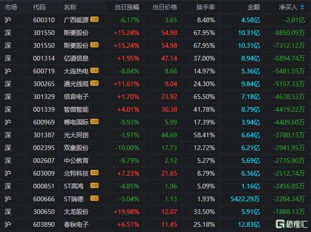This screenshot has height=232, width=311.
Task: Sort by 名称 column header
Action: click(70, 8)
